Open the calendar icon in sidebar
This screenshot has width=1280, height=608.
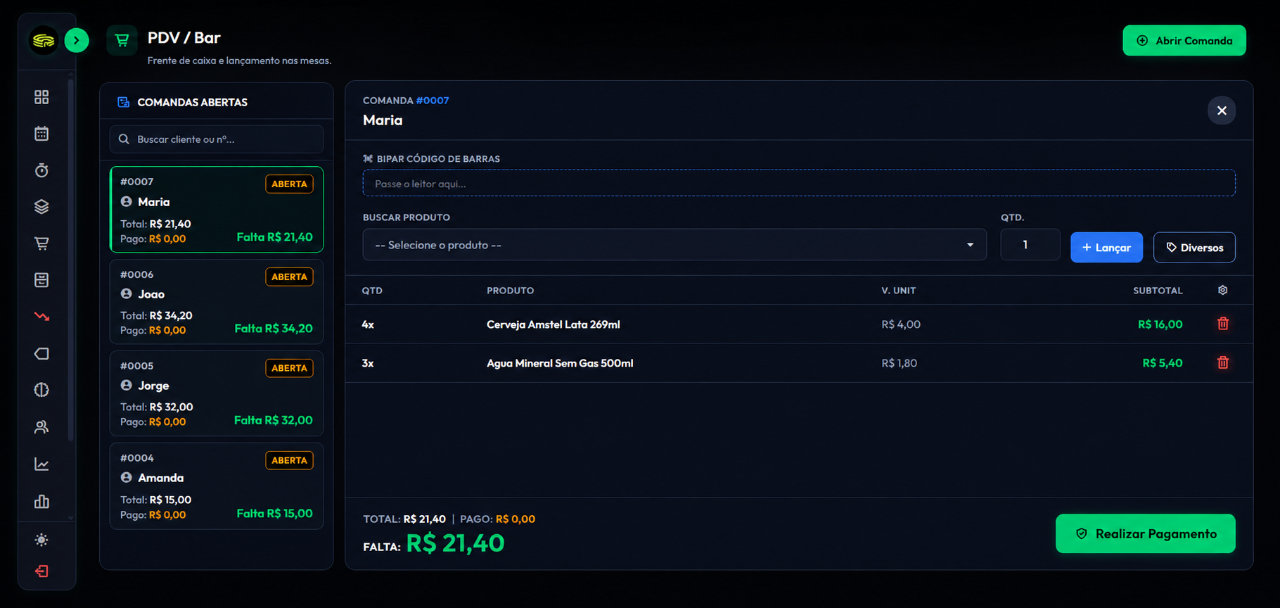(x=41, y=134)
